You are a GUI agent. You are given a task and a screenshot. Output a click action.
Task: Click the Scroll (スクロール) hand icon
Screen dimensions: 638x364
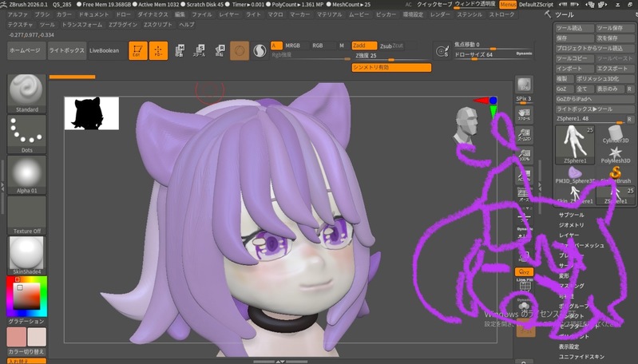[524, 114]
